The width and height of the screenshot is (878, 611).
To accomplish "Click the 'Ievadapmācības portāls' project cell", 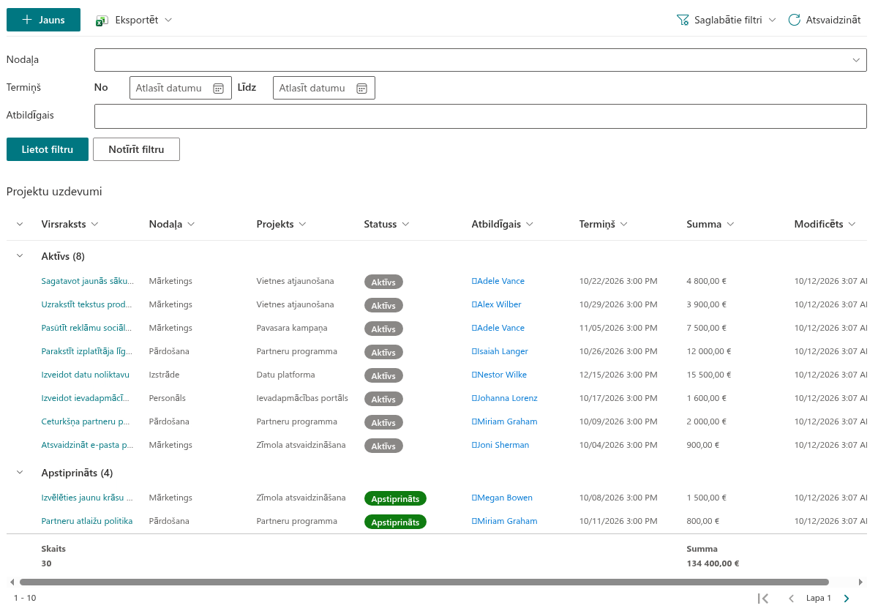I will click(302, 398).
